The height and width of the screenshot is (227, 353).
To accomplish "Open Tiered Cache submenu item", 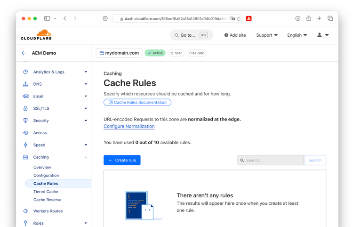I will (46, 192).
